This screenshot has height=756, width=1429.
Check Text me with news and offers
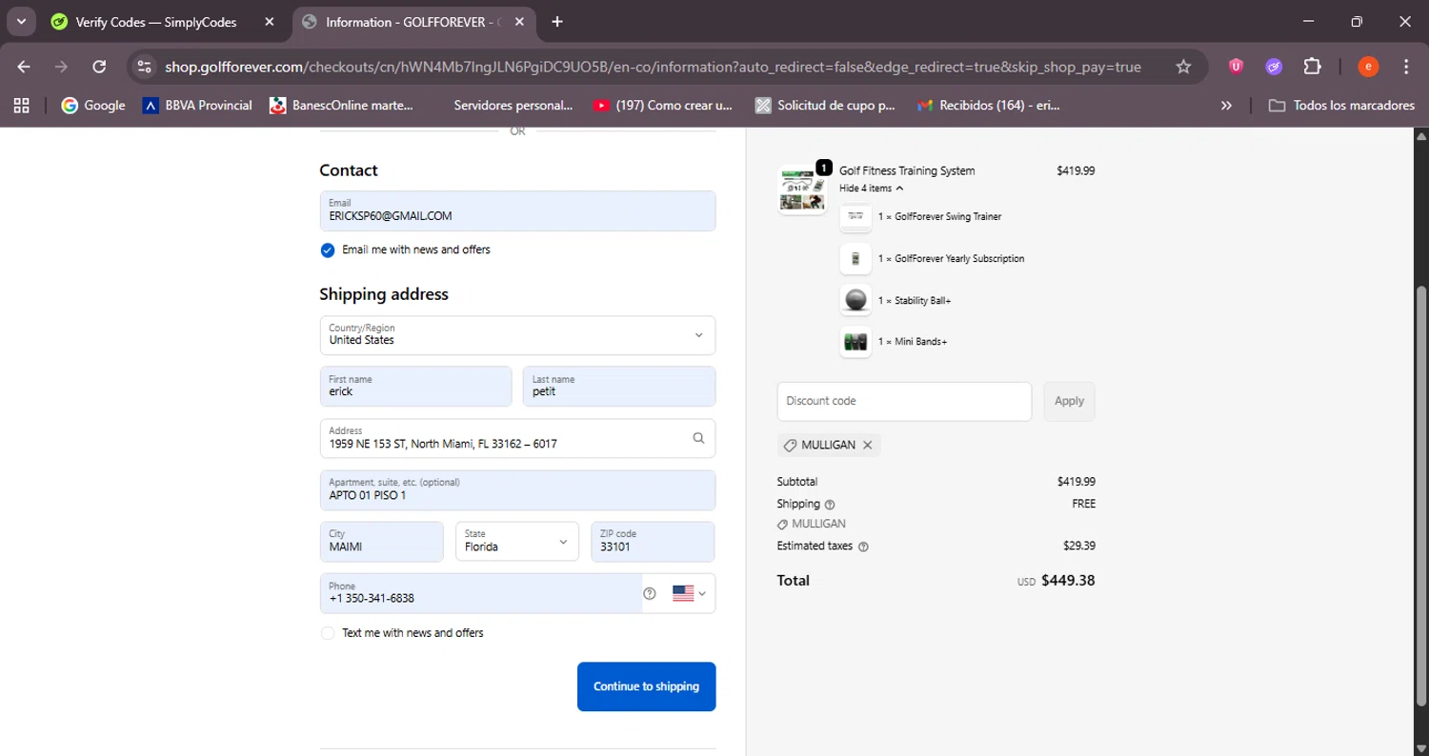(x=328, y=633)
